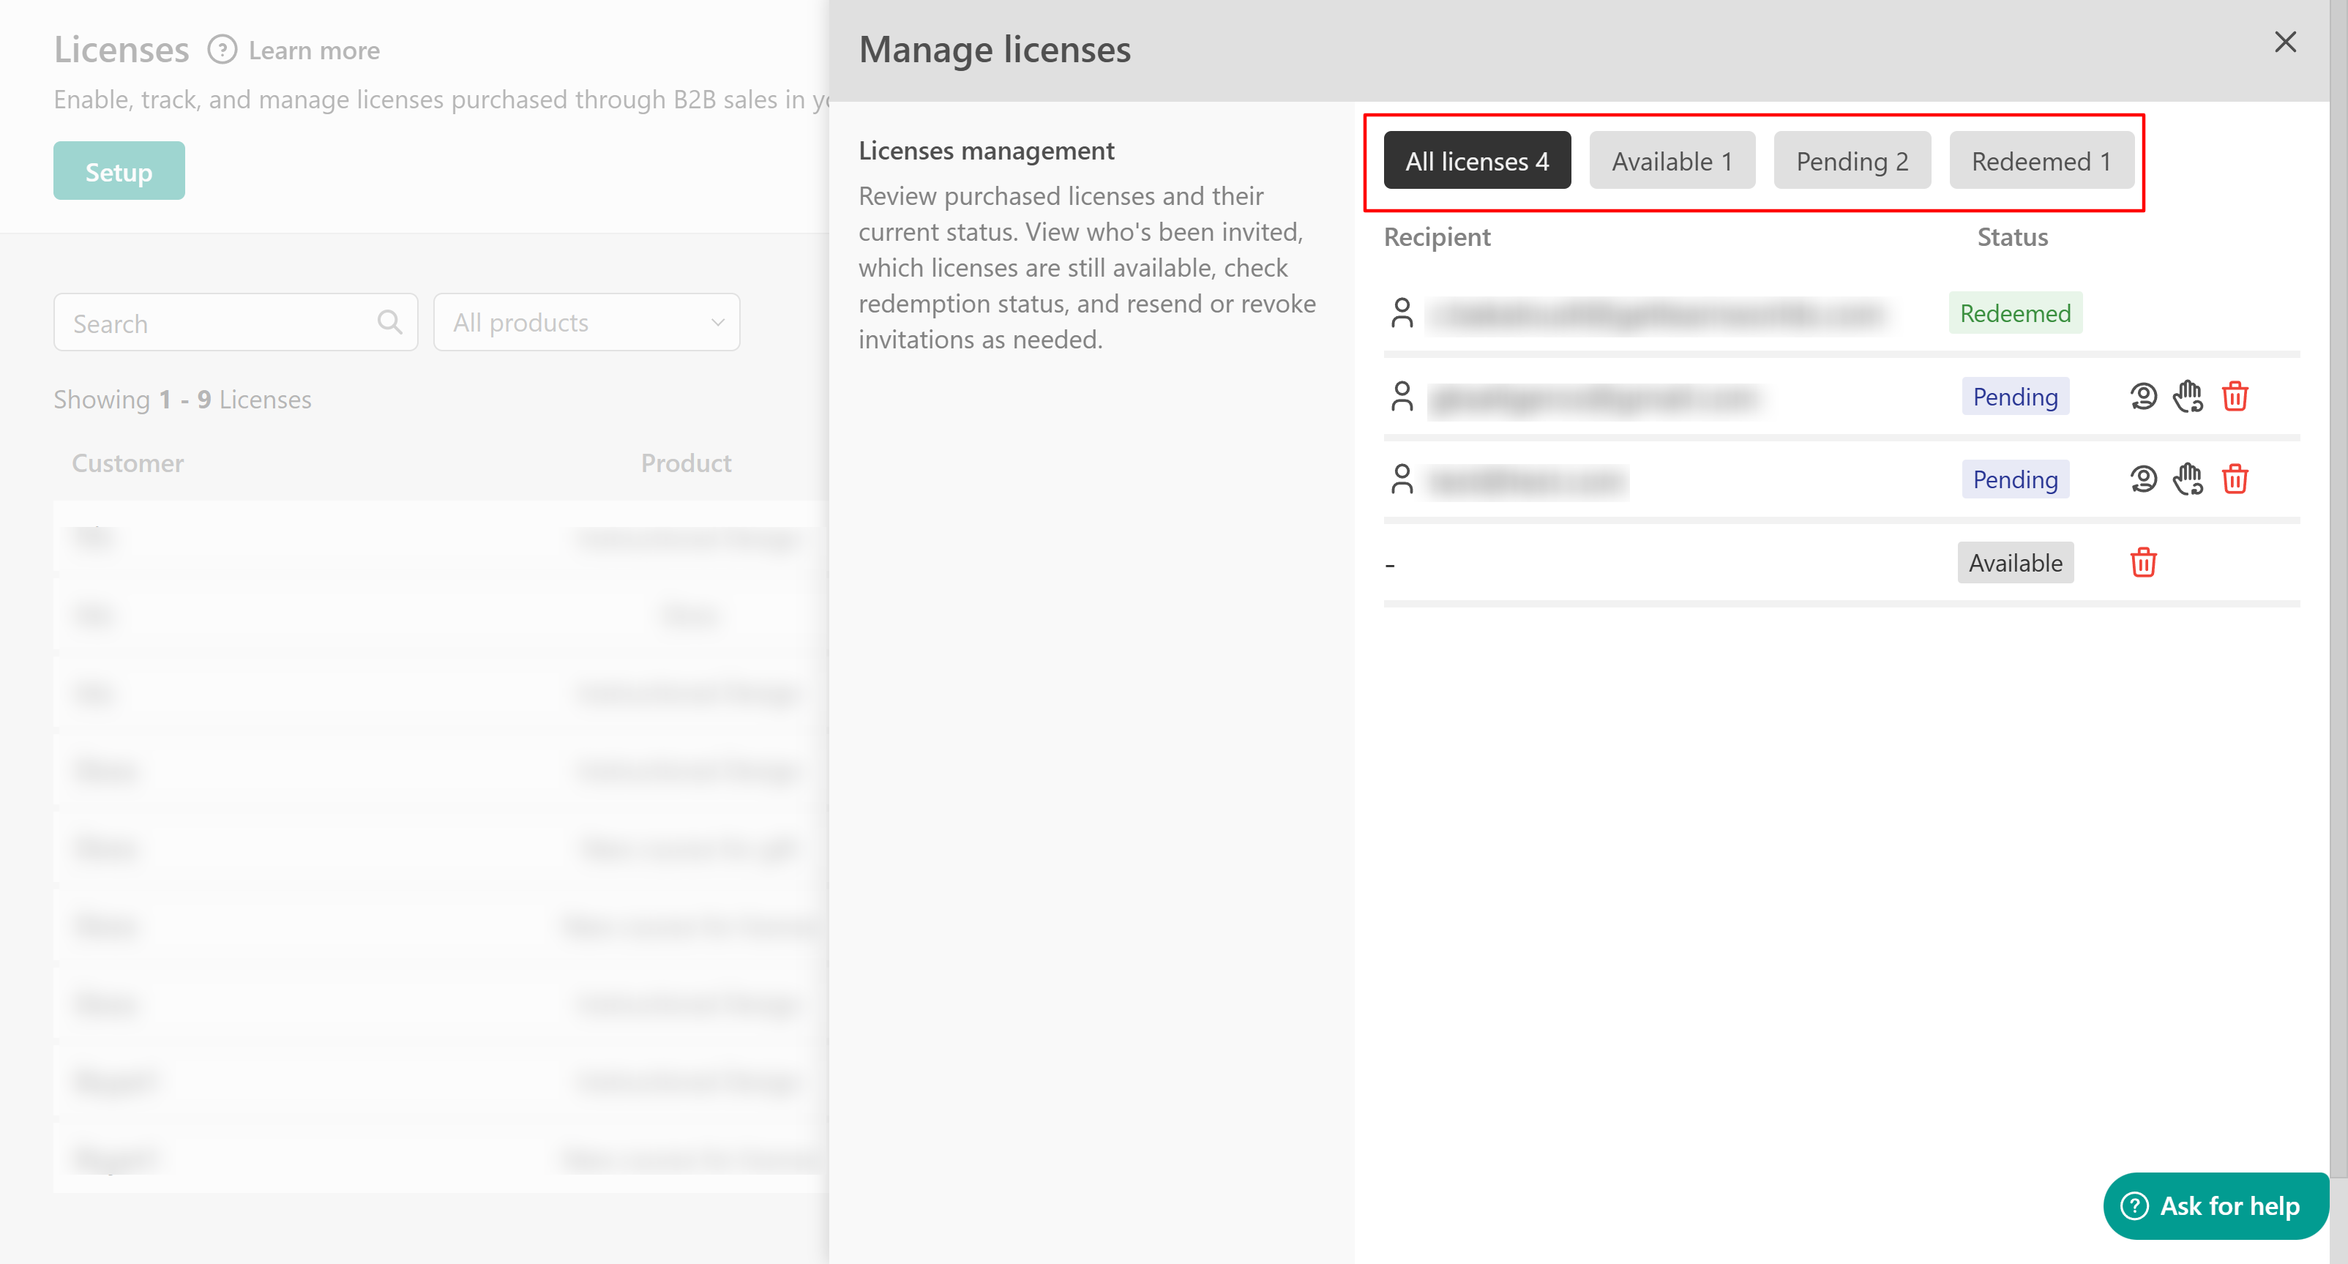Screen dimensions: 2348x1264
Task: Delete the Available license via trash icon
Action: pyautogui.click(x=2143, y=562)
